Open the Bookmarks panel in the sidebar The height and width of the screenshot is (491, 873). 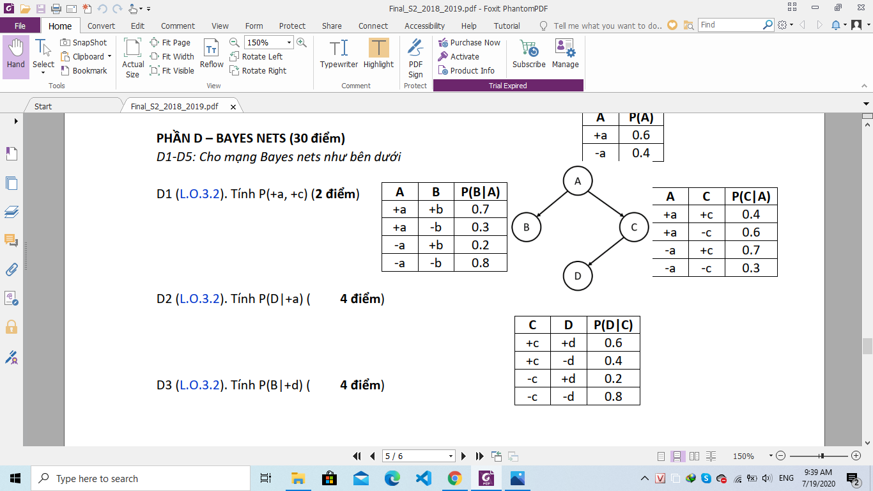pos(12,153)
